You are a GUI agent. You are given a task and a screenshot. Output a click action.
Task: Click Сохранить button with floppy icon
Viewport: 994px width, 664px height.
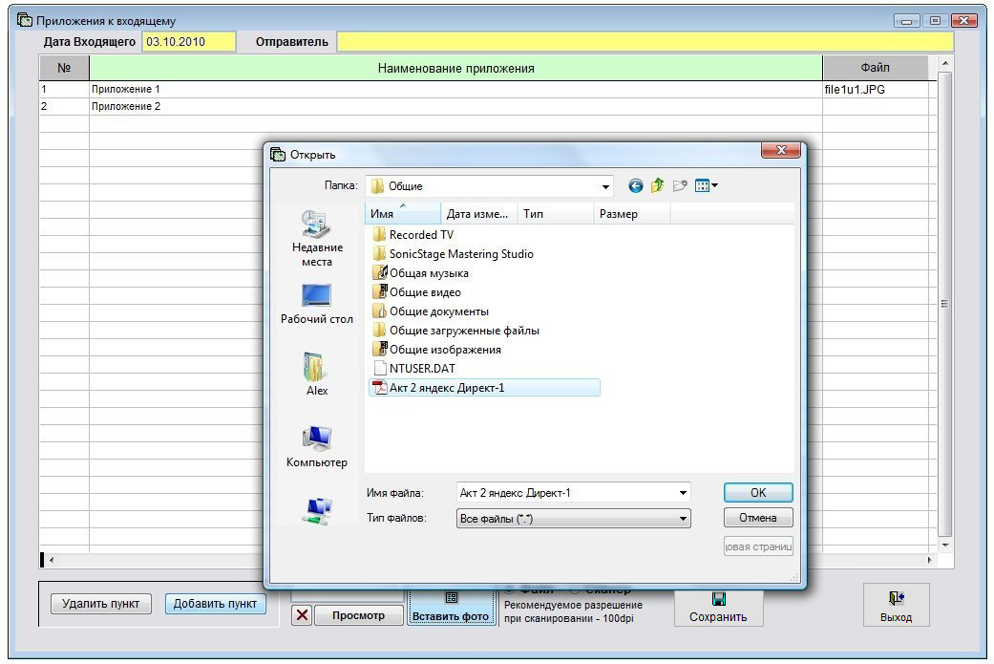[x=718, y=607]
